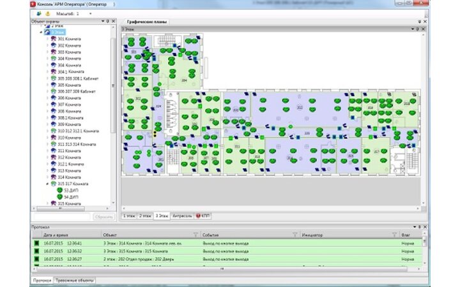Screen dimensions: 460x287
Task: Collapse the 3 Этаж tree node
Action: tap(40, 31)
